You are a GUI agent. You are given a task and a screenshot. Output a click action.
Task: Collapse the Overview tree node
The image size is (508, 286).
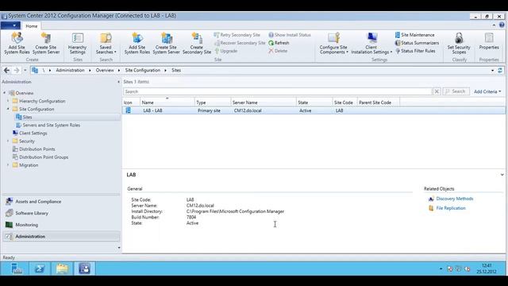pos(5,93)
